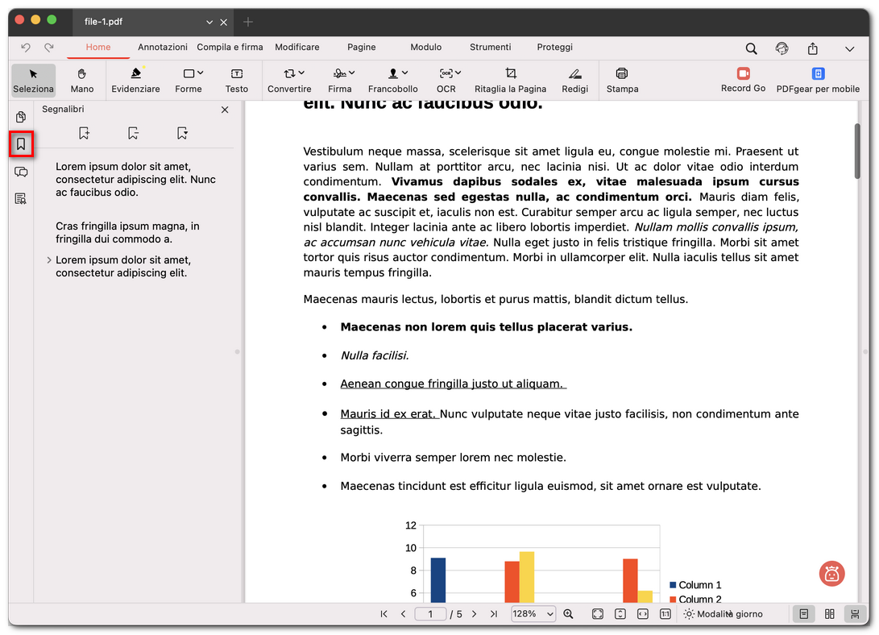Activate the Ritaglia la Pagina tool
The image size is (879, 635).
[x=510, y=80]
